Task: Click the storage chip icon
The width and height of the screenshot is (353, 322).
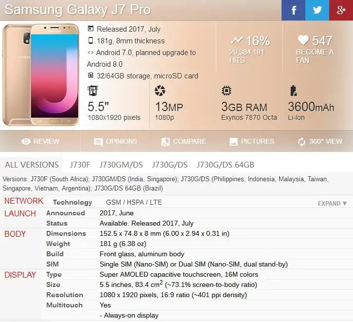Action: [90, 76]
